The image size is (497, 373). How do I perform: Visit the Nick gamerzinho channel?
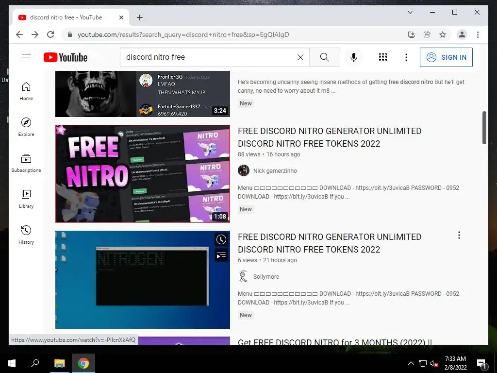[275, 170]
